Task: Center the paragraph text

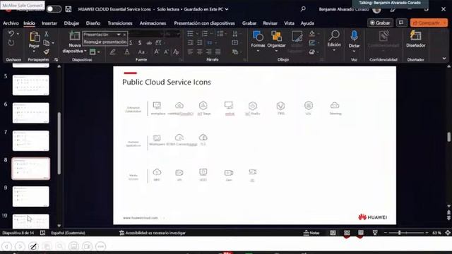Action: pos(199,52)
